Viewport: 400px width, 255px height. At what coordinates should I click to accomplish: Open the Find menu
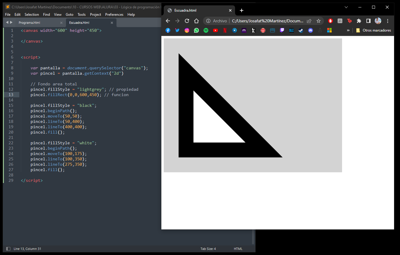point(46,15)
